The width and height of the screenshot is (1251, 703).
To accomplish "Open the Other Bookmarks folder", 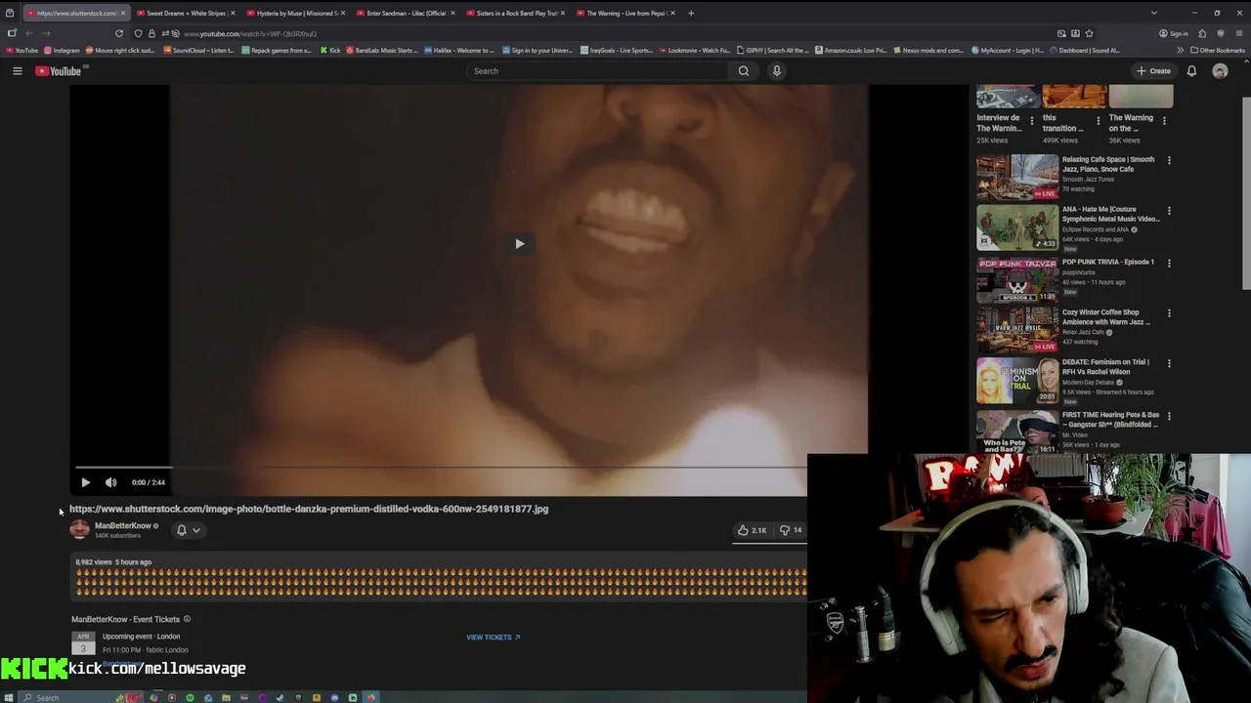I will coord(1217,50).
